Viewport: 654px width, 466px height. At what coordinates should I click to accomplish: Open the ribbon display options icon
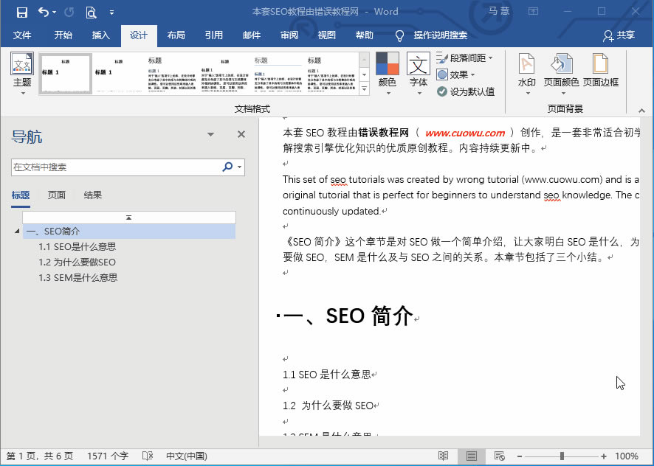pos(533,11)
